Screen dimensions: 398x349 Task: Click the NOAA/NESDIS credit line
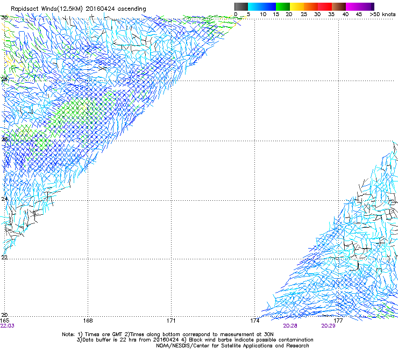232,346
